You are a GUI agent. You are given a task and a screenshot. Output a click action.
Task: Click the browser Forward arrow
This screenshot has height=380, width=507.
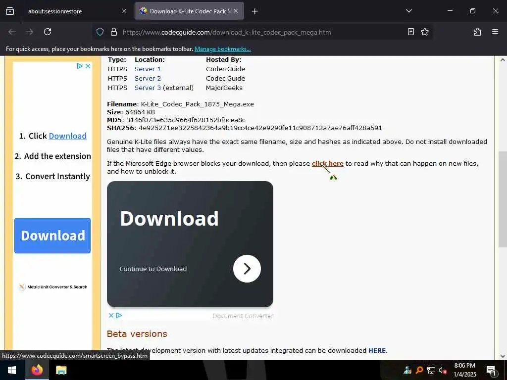29,32
